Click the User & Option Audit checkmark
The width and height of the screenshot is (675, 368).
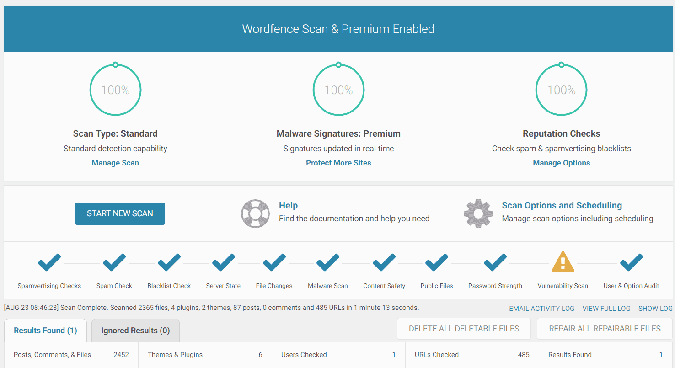click(x=632, y=262)
